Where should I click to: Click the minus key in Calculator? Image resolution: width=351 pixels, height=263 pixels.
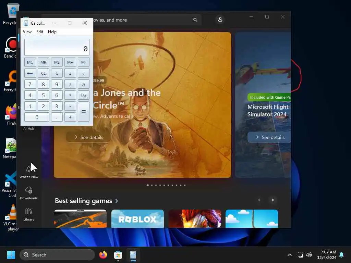(x=70, y=106)
